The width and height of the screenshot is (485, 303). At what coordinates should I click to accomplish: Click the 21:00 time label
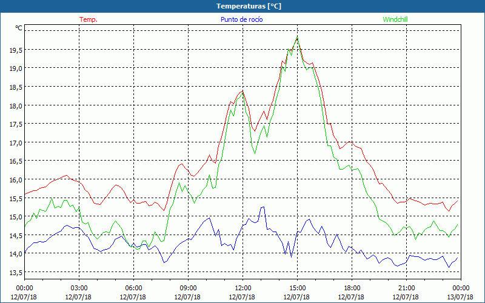point(406,288)
